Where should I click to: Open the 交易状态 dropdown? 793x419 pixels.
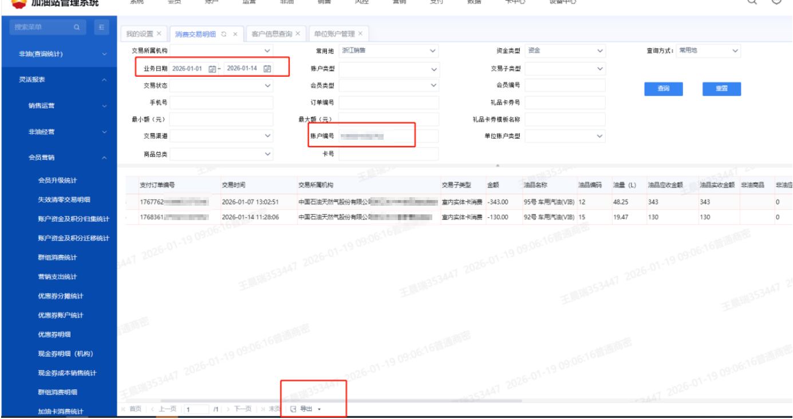point(267,85)
